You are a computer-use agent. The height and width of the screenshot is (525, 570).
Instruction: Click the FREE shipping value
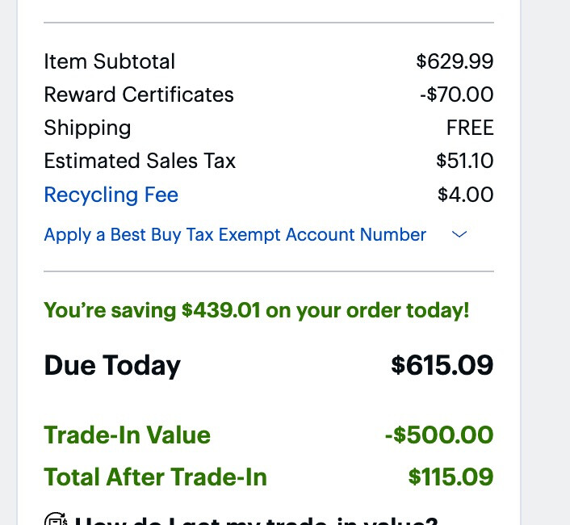coord(469,128)
